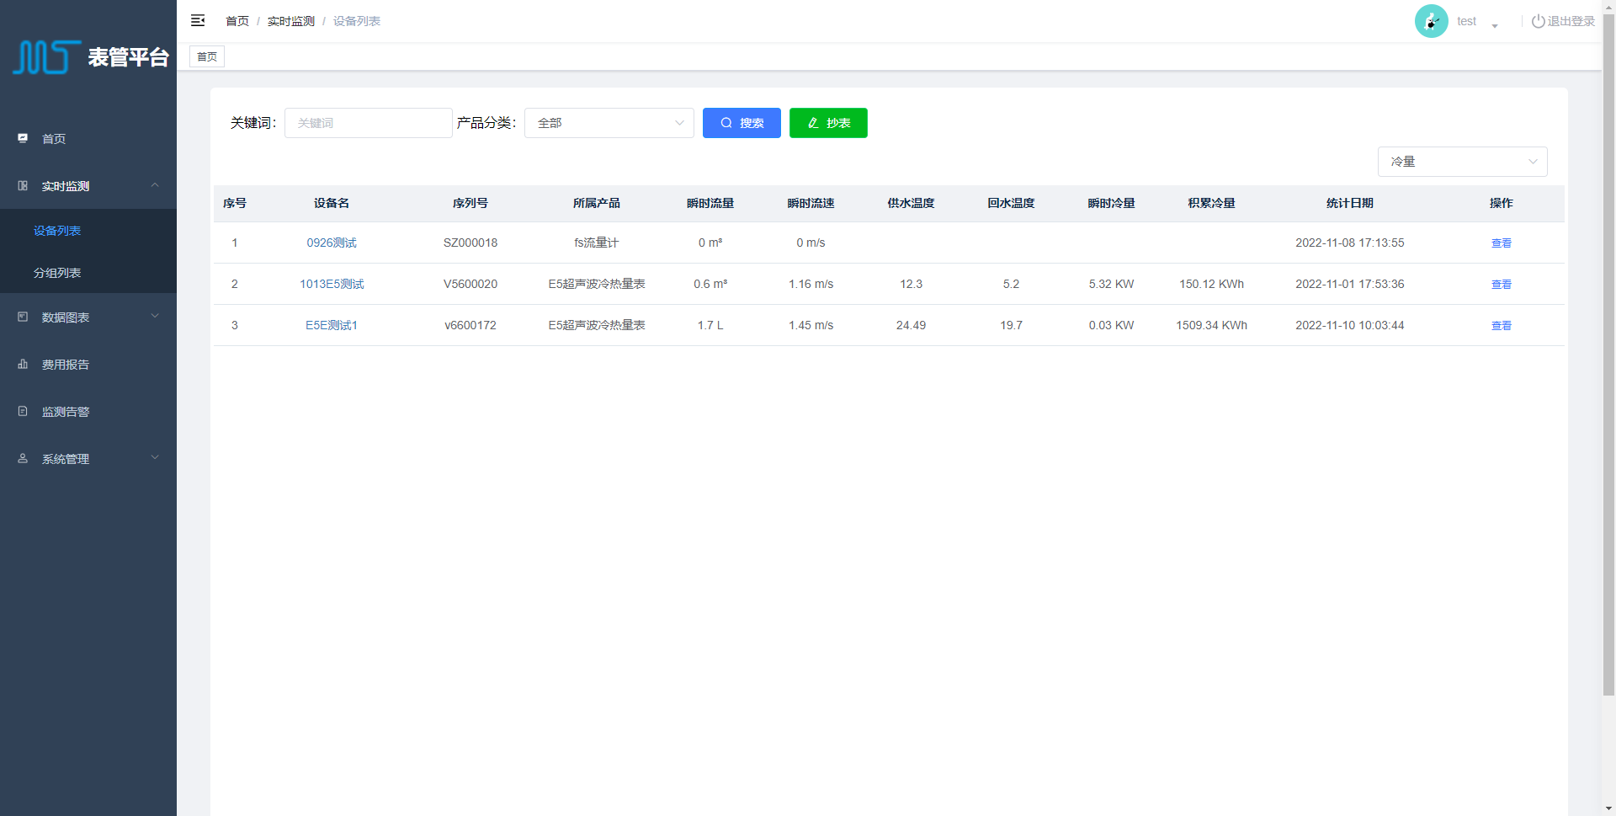The image size is (1616, 816).
Task: Switch to the 首页 page tab
Action: click(207, 56)
